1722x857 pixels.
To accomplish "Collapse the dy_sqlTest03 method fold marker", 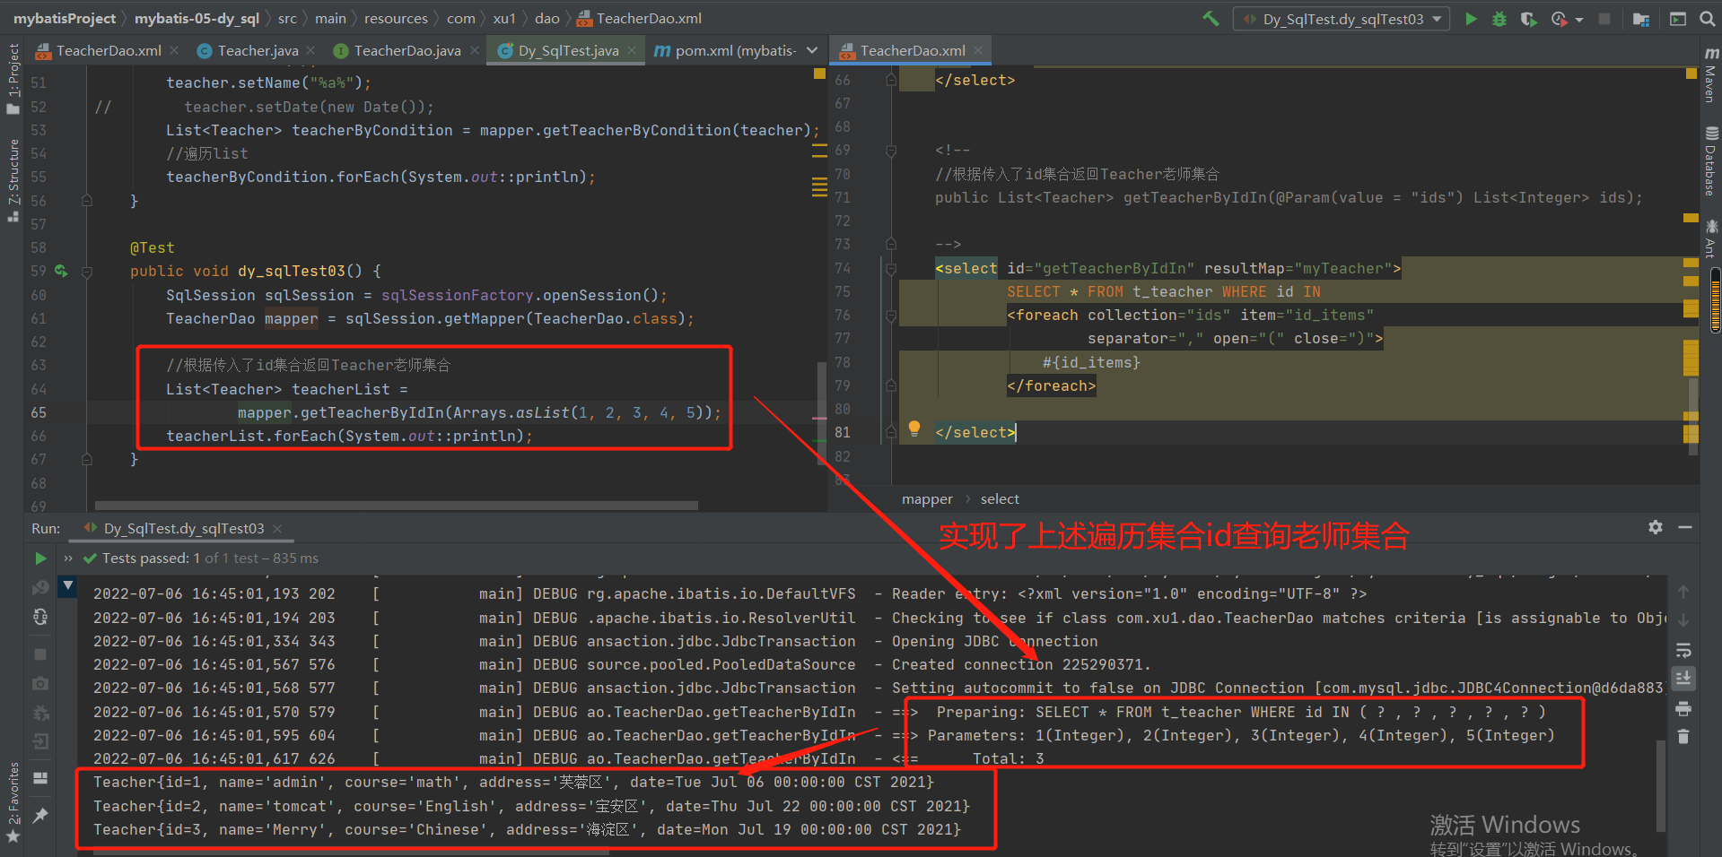I will click(x=87, y=271).
